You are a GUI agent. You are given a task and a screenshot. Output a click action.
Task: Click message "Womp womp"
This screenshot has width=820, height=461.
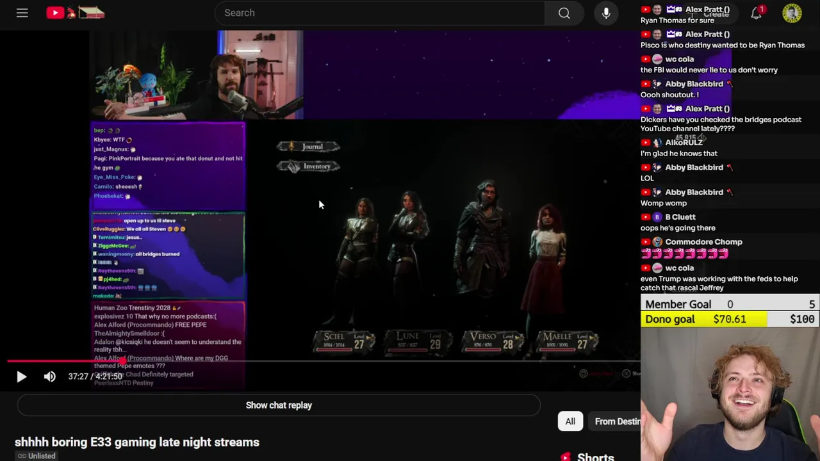pos(664,203)
